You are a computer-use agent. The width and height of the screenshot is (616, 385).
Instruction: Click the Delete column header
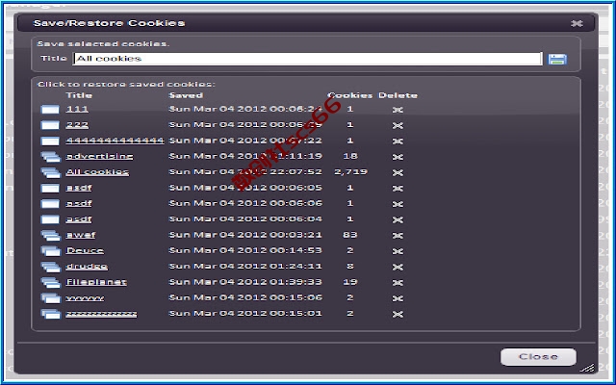pyautogui.click(x=398, y=95)
